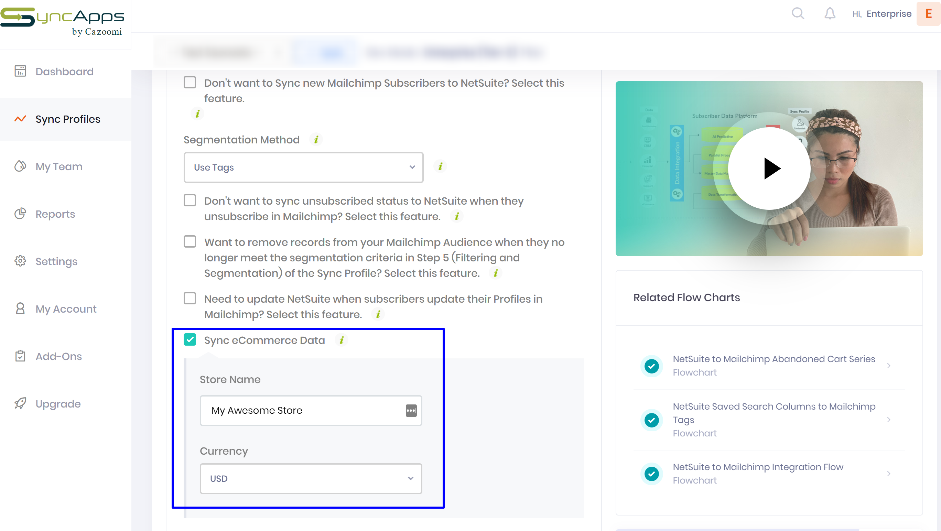Open NetSuite to Mailchimp Integration Flow link
941x531 pixels.
coord(758,467)
